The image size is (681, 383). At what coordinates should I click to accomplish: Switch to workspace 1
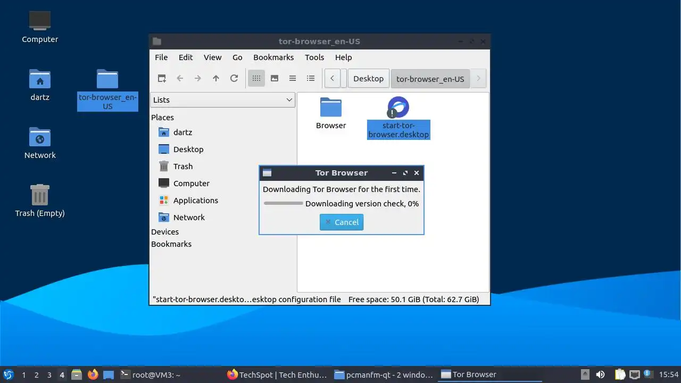point(23,374)
